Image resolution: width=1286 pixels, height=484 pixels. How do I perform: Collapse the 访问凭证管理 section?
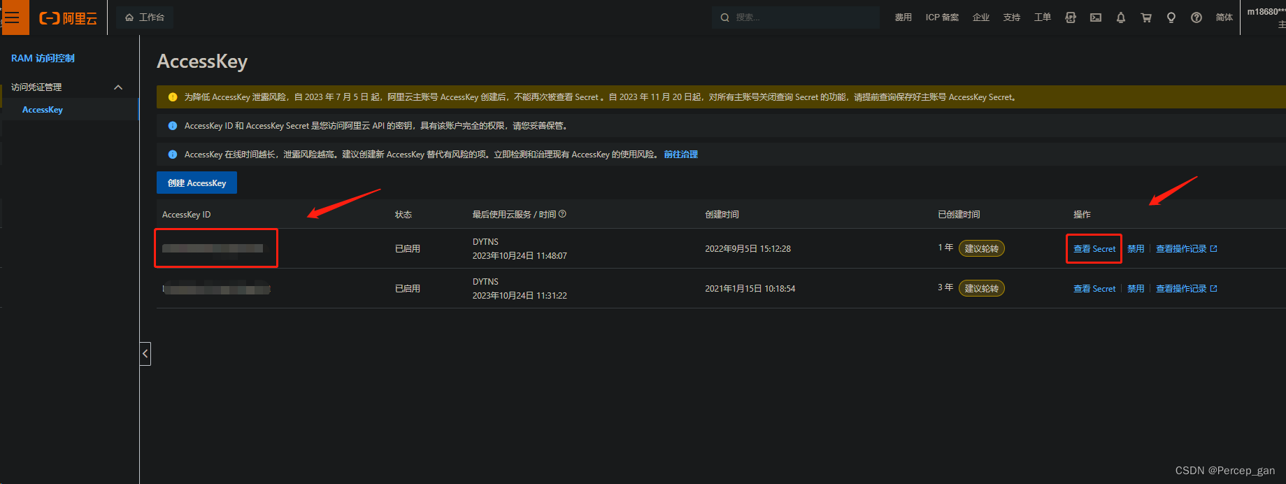(x=118, y=87)
